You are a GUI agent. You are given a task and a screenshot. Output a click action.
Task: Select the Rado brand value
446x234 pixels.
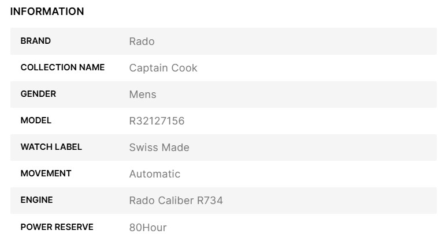coord(142,41)
